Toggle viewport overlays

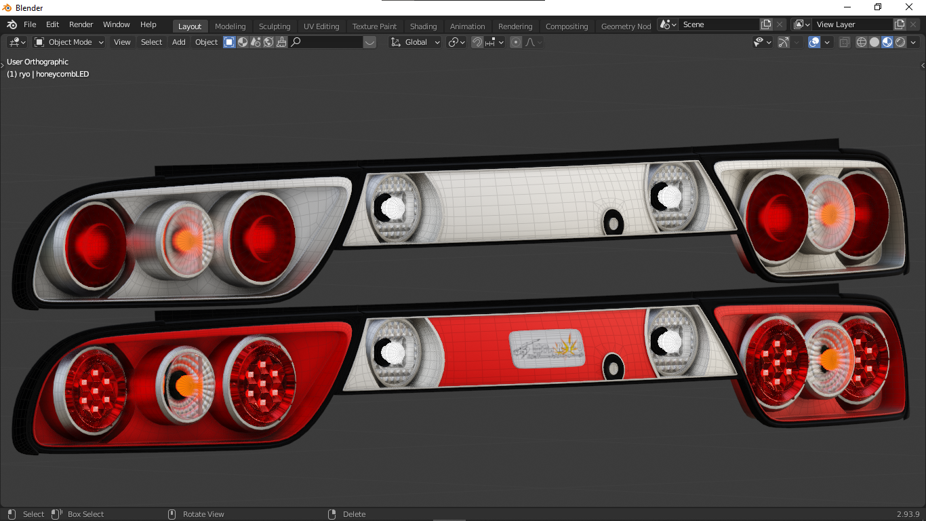(x=815, y=42)
